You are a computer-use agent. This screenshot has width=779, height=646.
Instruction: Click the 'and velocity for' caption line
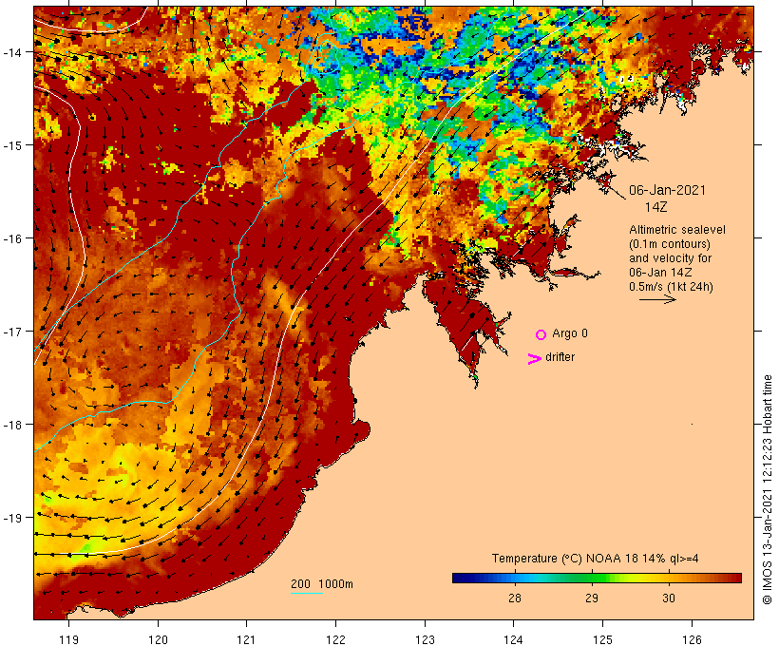[x=670, y=257]
